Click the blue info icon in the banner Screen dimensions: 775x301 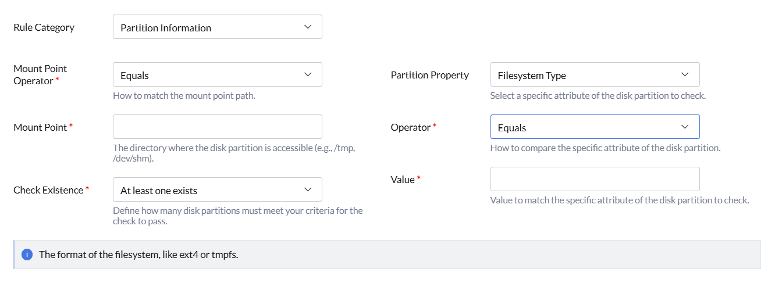(x=27, y=255)
